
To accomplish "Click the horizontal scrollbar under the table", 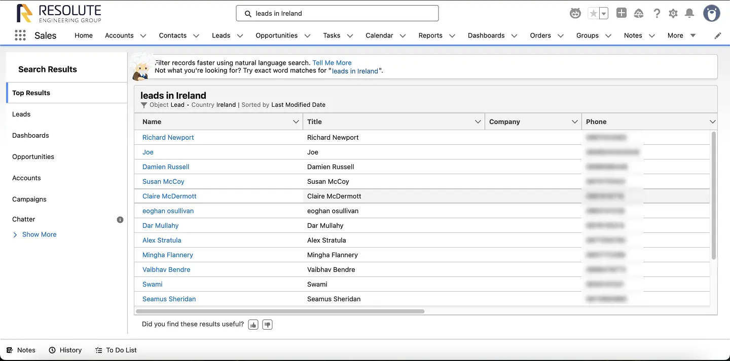I will [x=280, y=311].
